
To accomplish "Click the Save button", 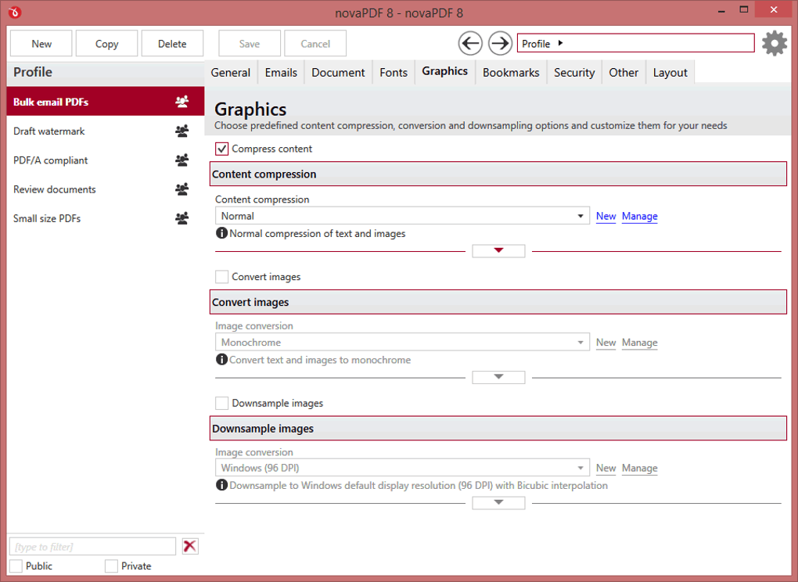I will (x=250, y=44).
